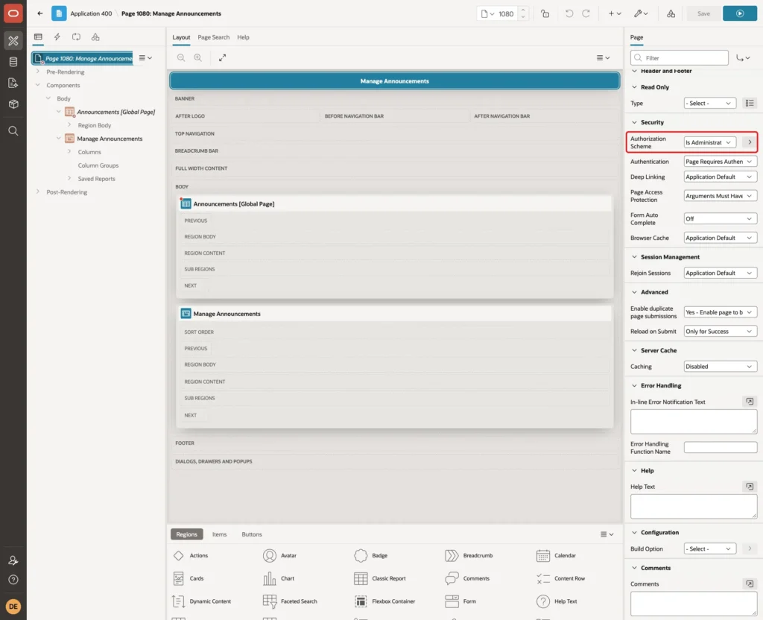Select the Faceted Search region type
This screenshot has width=763, height=620.
pos(290,601)
